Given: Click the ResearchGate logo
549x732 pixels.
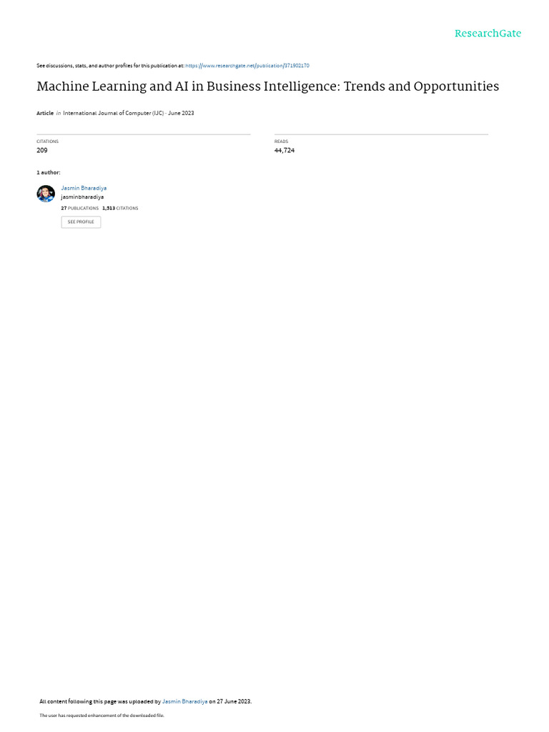Looking at the screenshot, I should coord(488,34).
